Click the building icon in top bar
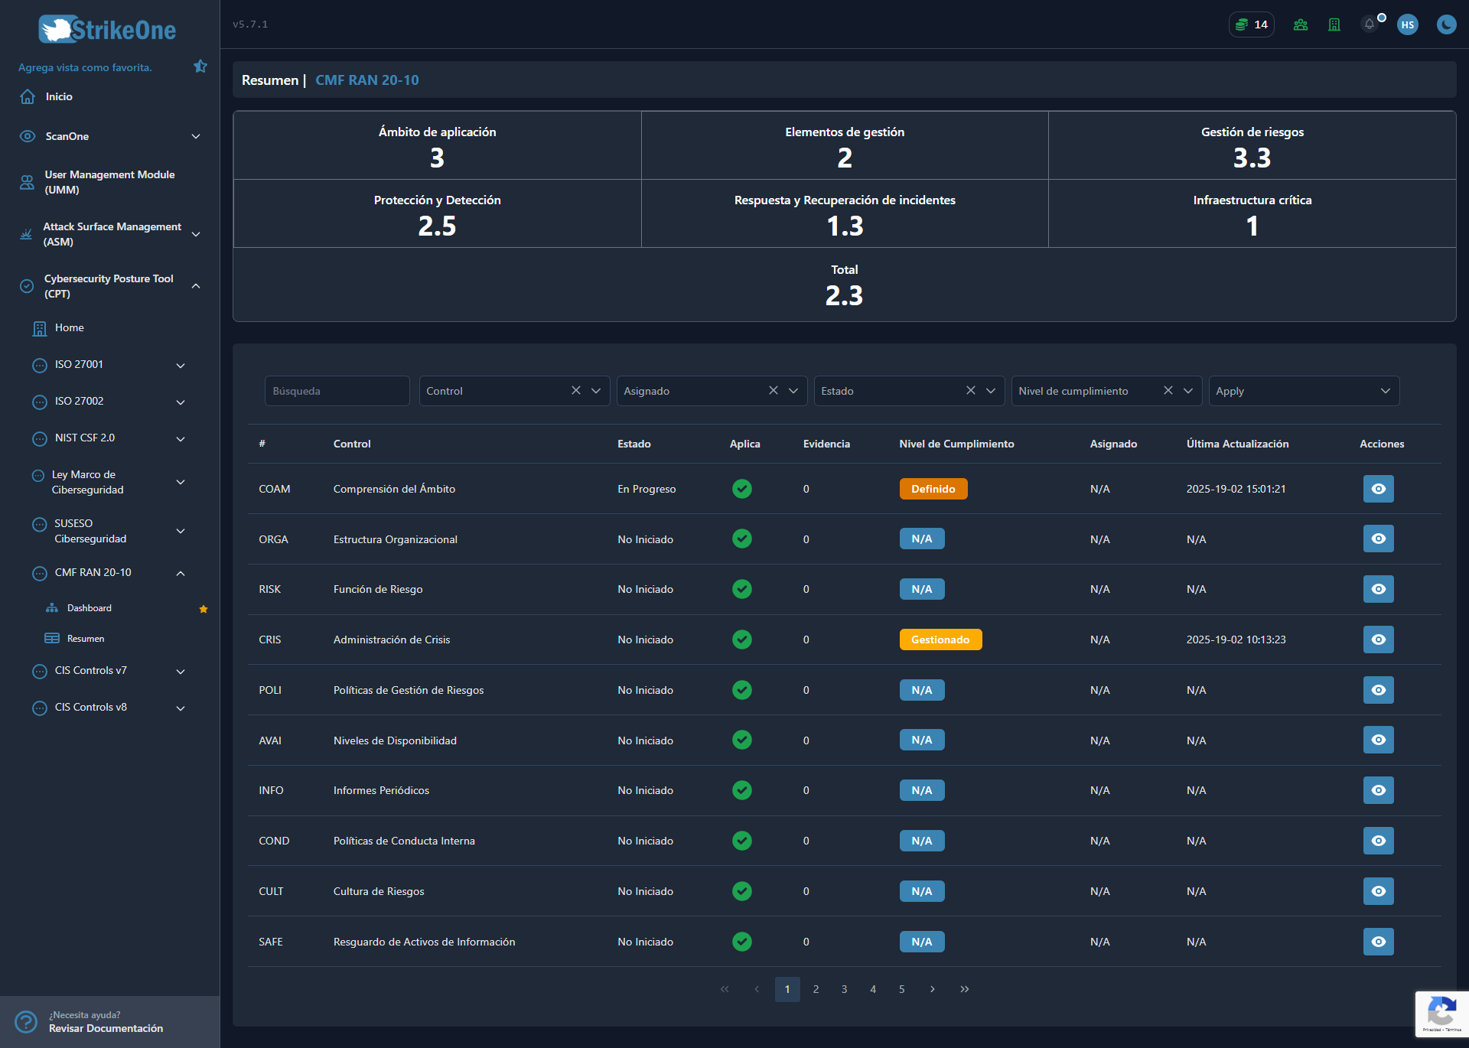 (x=1334, y=24)
